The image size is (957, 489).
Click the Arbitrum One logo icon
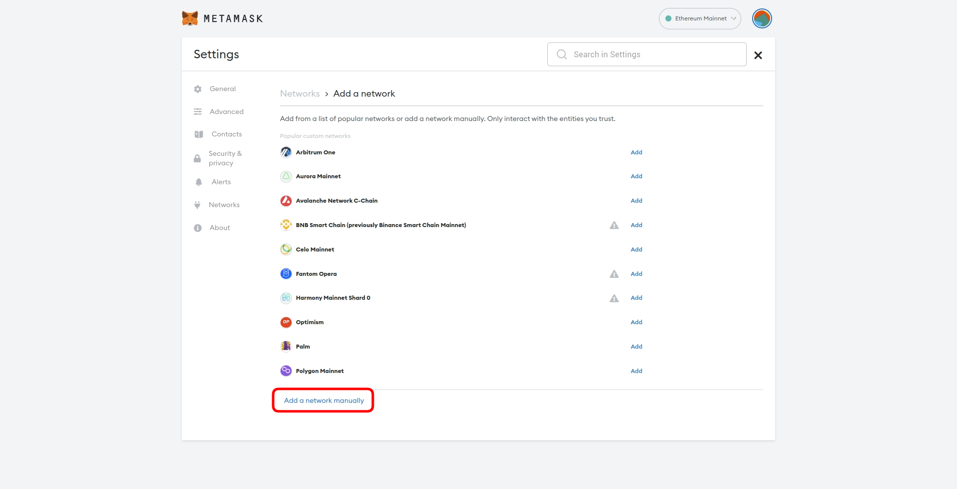(x=286, y=152)
